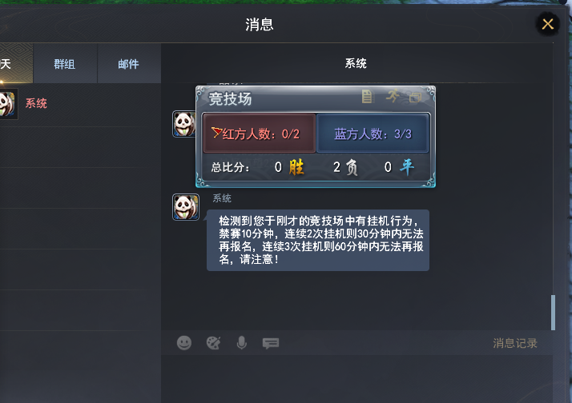Click the 总比分 total score row

point(315,167)
